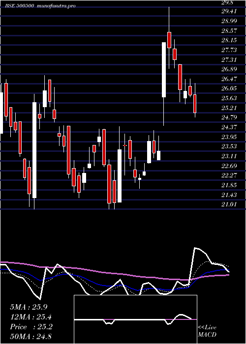Click the 23.11 price axis label
The image size is (246, 344).
(x=229, y=156)
